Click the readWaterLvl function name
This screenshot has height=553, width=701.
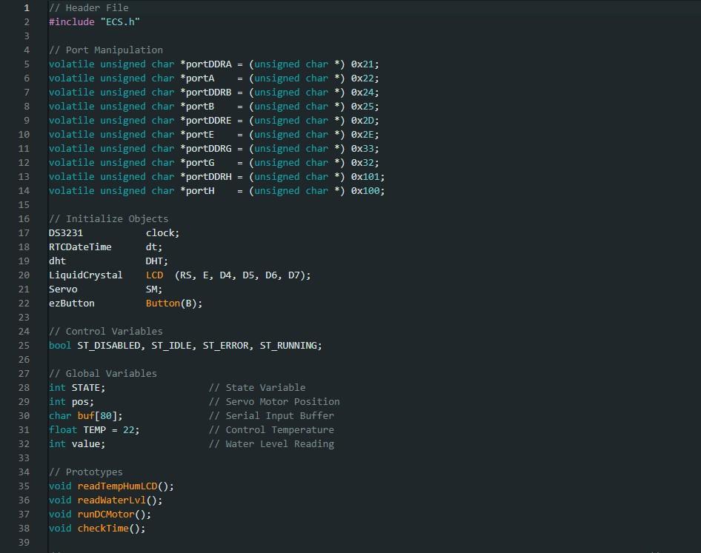coord(110,500)
